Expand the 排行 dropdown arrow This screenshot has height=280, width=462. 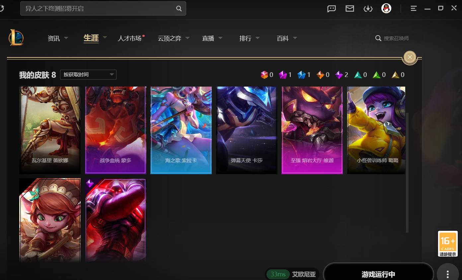[x=258, y=38]
